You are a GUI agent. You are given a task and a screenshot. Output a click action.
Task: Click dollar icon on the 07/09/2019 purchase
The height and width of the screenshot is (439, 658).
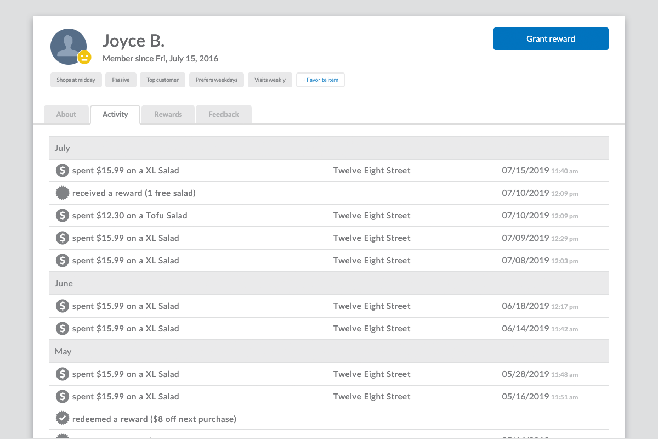[63, 238]
